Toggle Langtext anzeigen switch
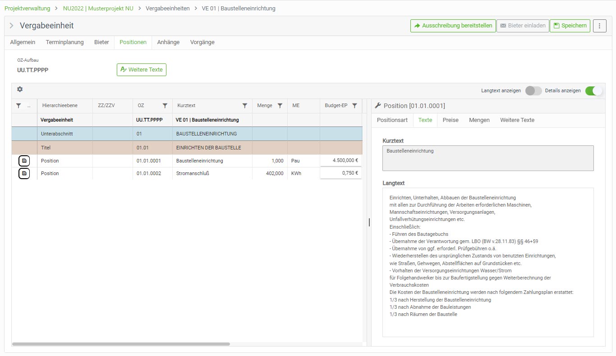The width and height of the screenshot is (616, 356). [533, 91]
